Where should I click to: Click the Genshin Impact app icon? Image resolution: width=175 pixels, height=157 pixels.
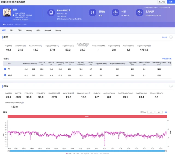tap(7, 13)
